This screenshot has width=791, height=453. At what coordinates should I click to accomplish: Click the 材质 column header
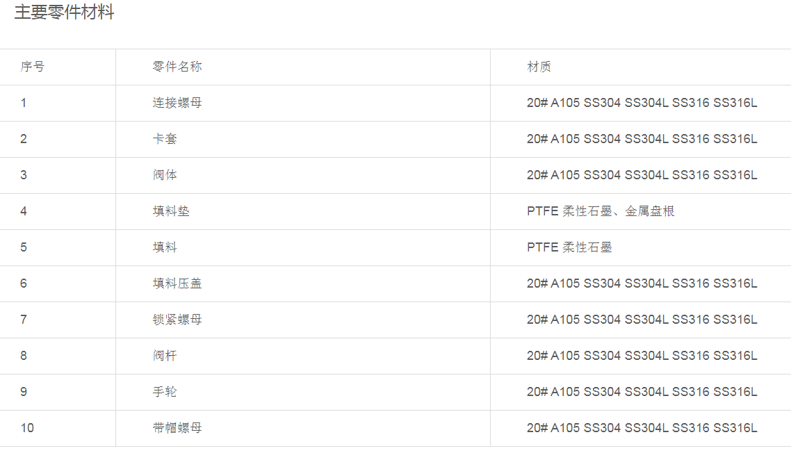tap(539, 67)
